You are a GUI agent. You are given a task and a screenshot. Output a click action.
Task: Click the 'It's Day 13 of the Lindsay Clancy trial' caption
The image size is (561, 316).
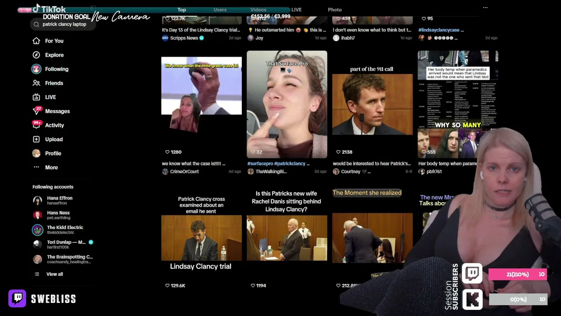[201, 30]
